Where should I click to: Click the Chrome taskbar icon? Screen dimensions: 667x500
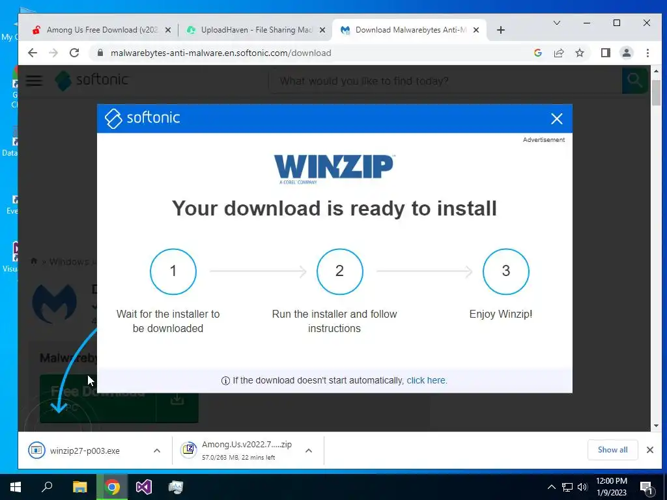coord(112,487)
